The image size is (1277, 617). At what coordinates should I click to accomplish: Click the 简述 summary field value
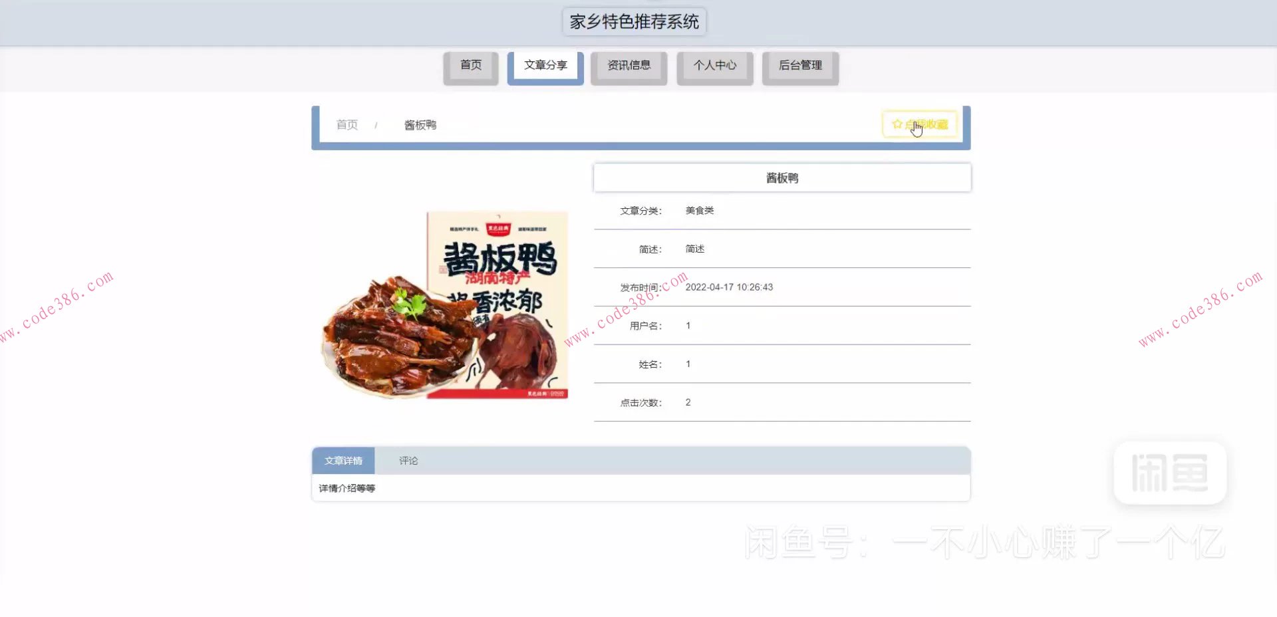point(694,249)
